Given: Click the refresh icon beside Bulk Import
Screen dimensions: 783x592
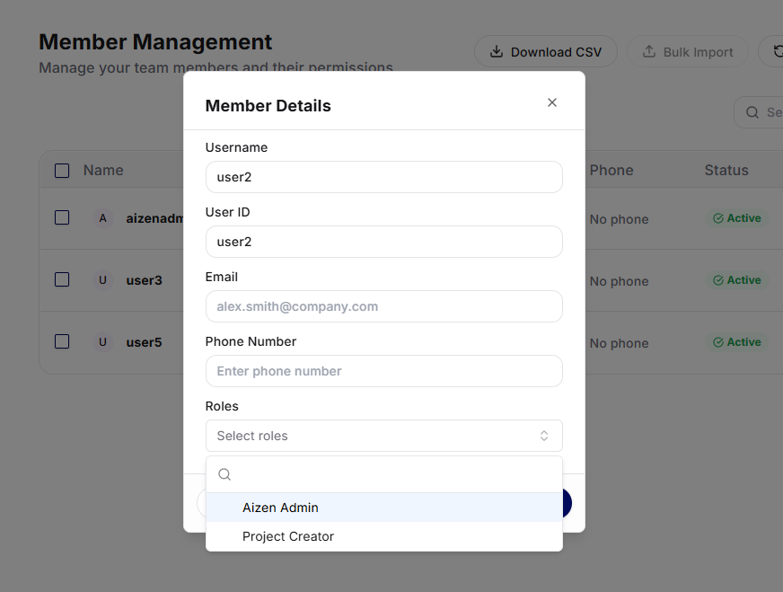Looking at the screenshot, I should point(774,51).
